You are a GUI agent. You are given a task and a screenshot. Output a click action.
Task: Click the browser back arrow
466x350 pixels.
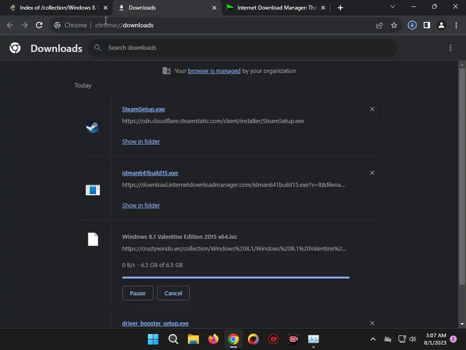pos(10,26)
